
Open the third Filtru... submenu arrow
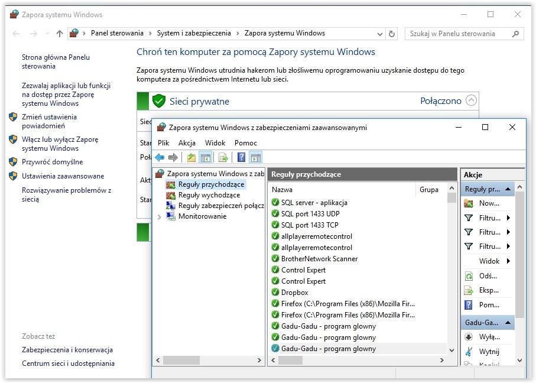click(508, 246)
